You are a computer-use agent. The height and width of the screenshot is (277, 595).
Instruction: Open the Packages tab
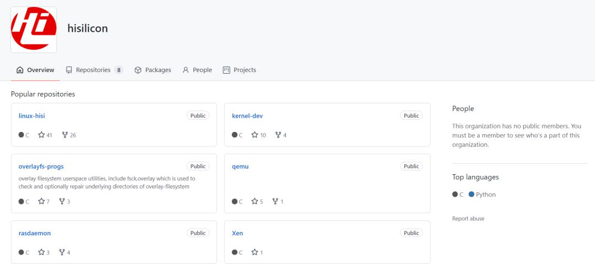[153, 70]
